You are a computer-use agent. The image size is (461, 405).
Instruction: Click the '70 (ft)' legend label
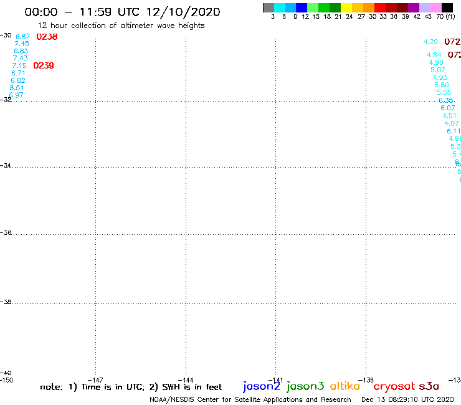tap(445, 16)
